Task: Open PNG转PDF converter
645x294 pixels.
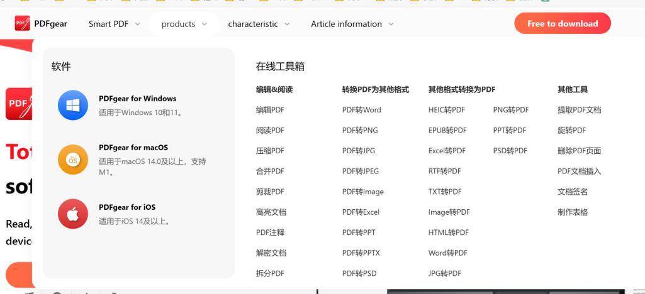Action: (x=511, y=110)
